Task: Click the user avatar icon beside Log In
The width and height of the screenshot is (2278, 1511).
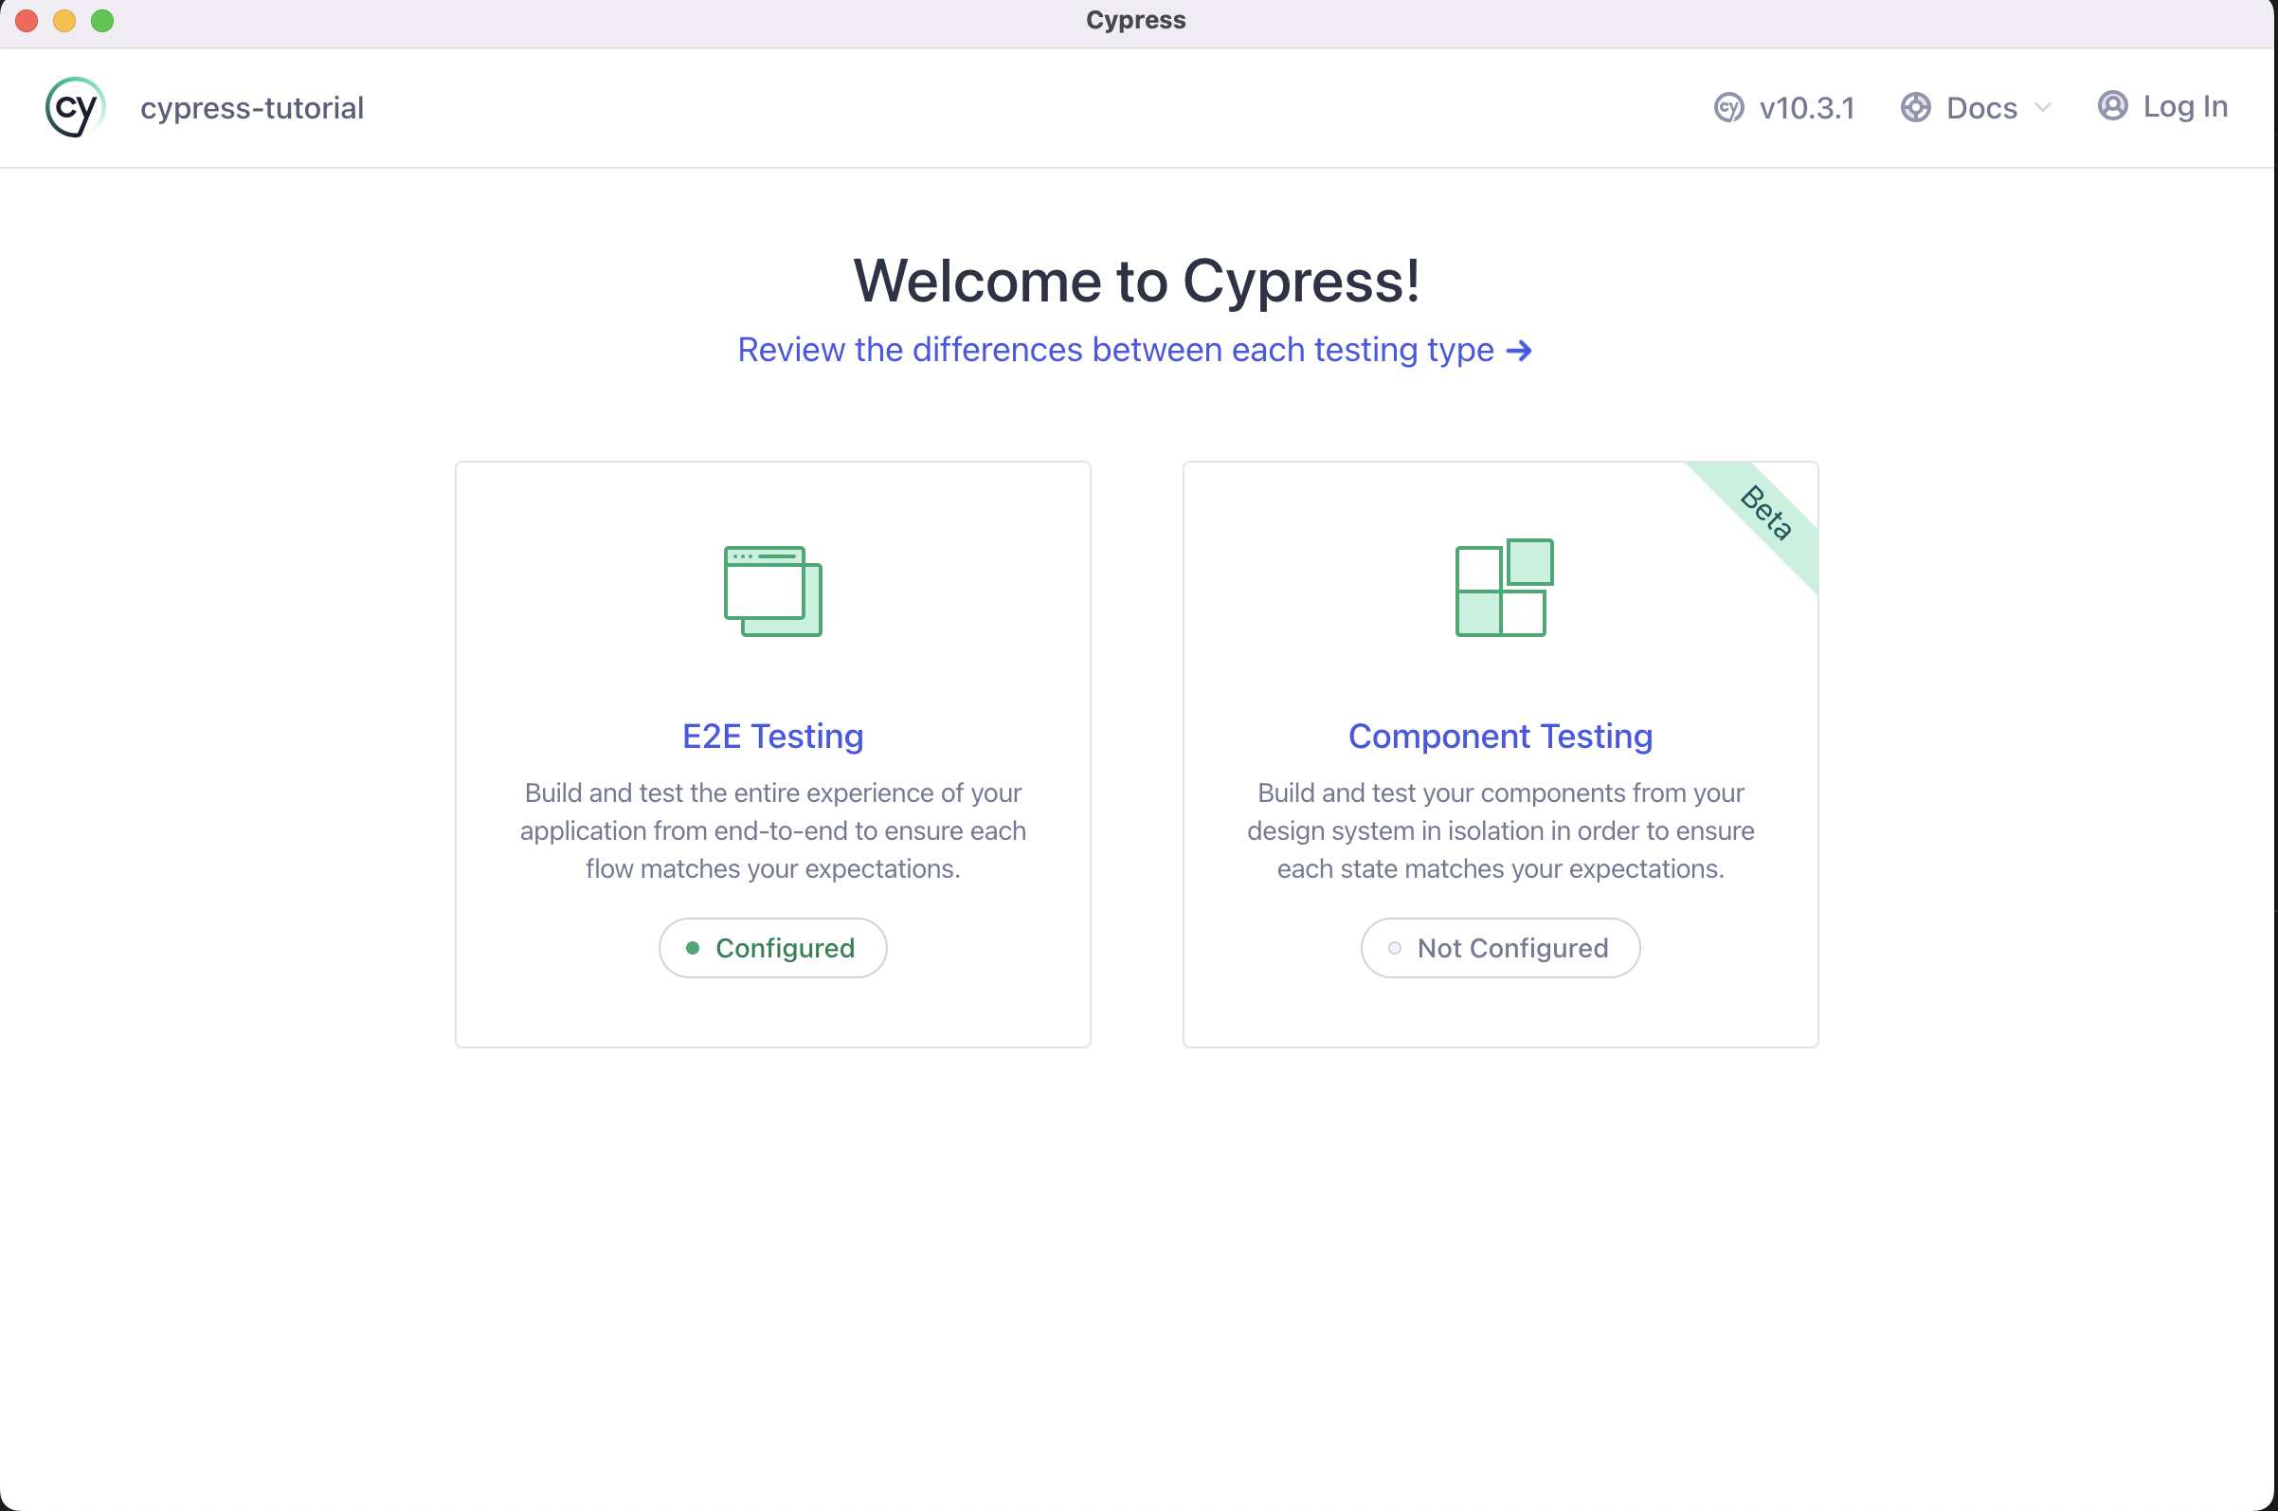Action: tap(2112, 105)
